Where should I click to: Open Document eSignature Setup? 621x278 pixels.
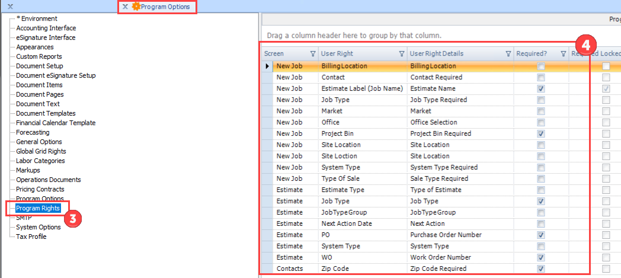(56, 76)
